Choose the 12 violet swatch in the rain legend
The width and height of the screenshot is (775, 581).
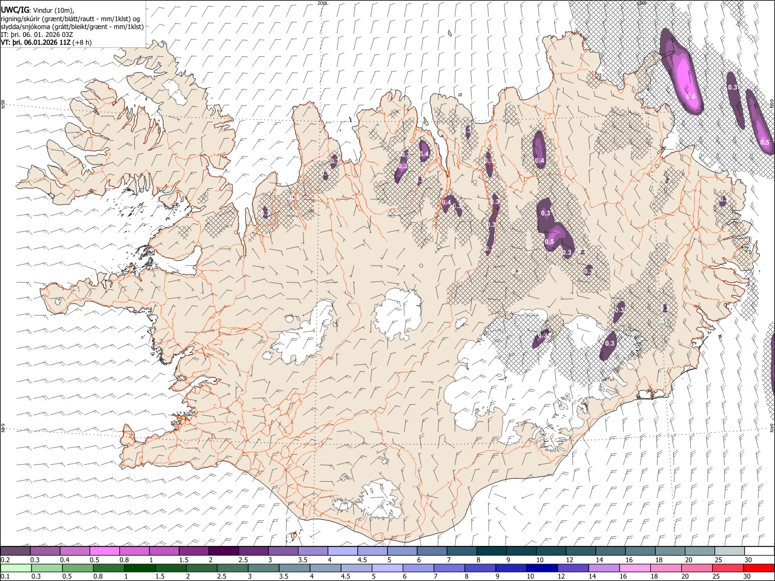[573, 568]
